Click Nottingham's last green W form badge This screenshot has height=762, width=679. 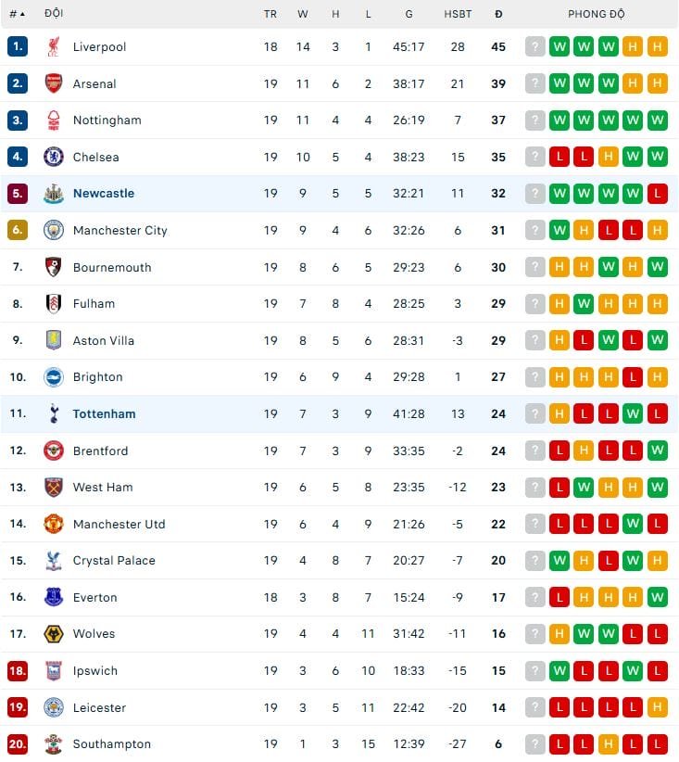pyautogui.click(x=658, y=121)
